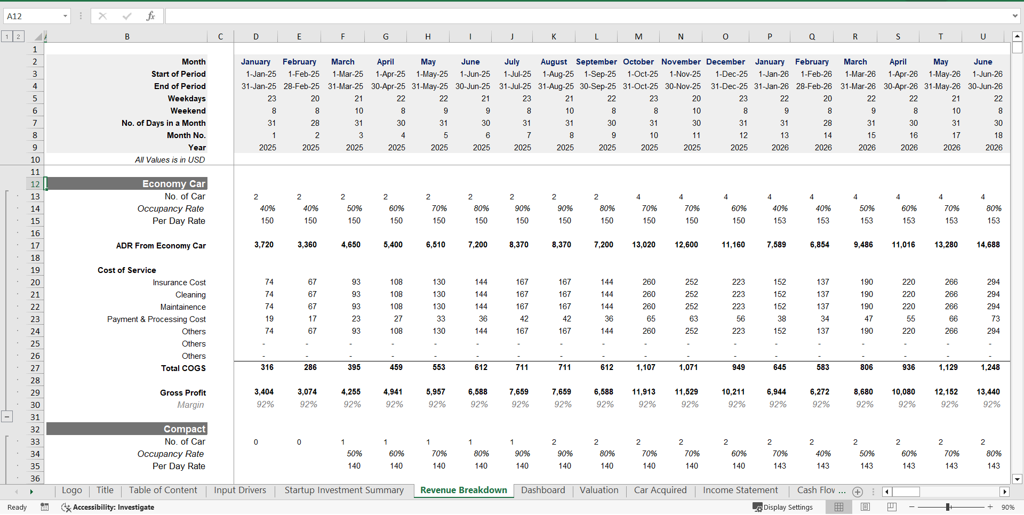Click the zoom in plus button
This screenshot has width=1024, height=515.
coord(990,507)
